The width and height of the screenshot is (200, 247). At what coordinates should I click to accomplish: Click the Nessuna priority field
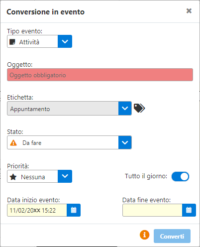[x=32, y=176]
